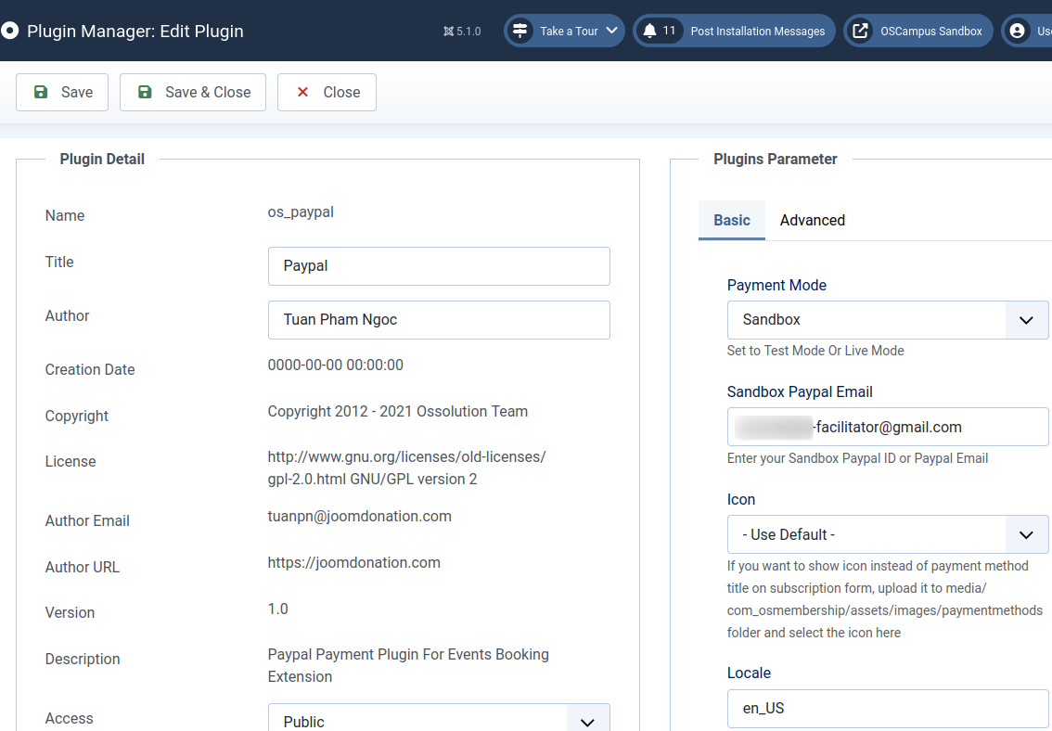Click the Icon parameter label
Image resolution: width=1052 pixels, height=731 pixels.
740,500
